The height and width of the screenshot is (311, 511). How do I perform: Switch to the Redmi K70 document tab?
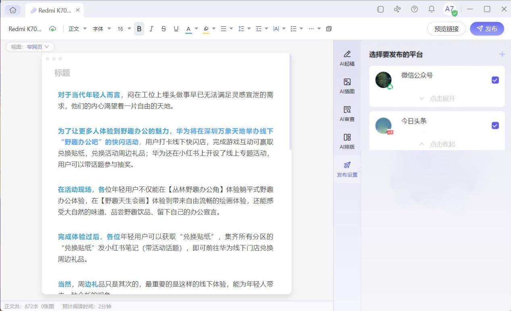coord(54,9)
